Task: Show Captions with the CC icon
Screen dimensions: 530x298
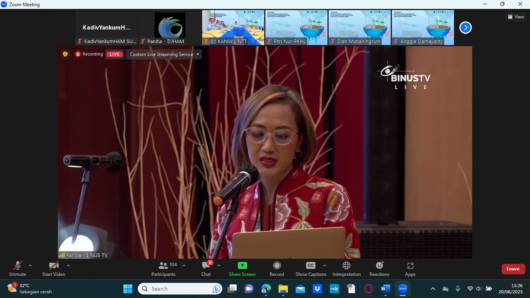Action: pyautogui.click(x=311, y=266)
